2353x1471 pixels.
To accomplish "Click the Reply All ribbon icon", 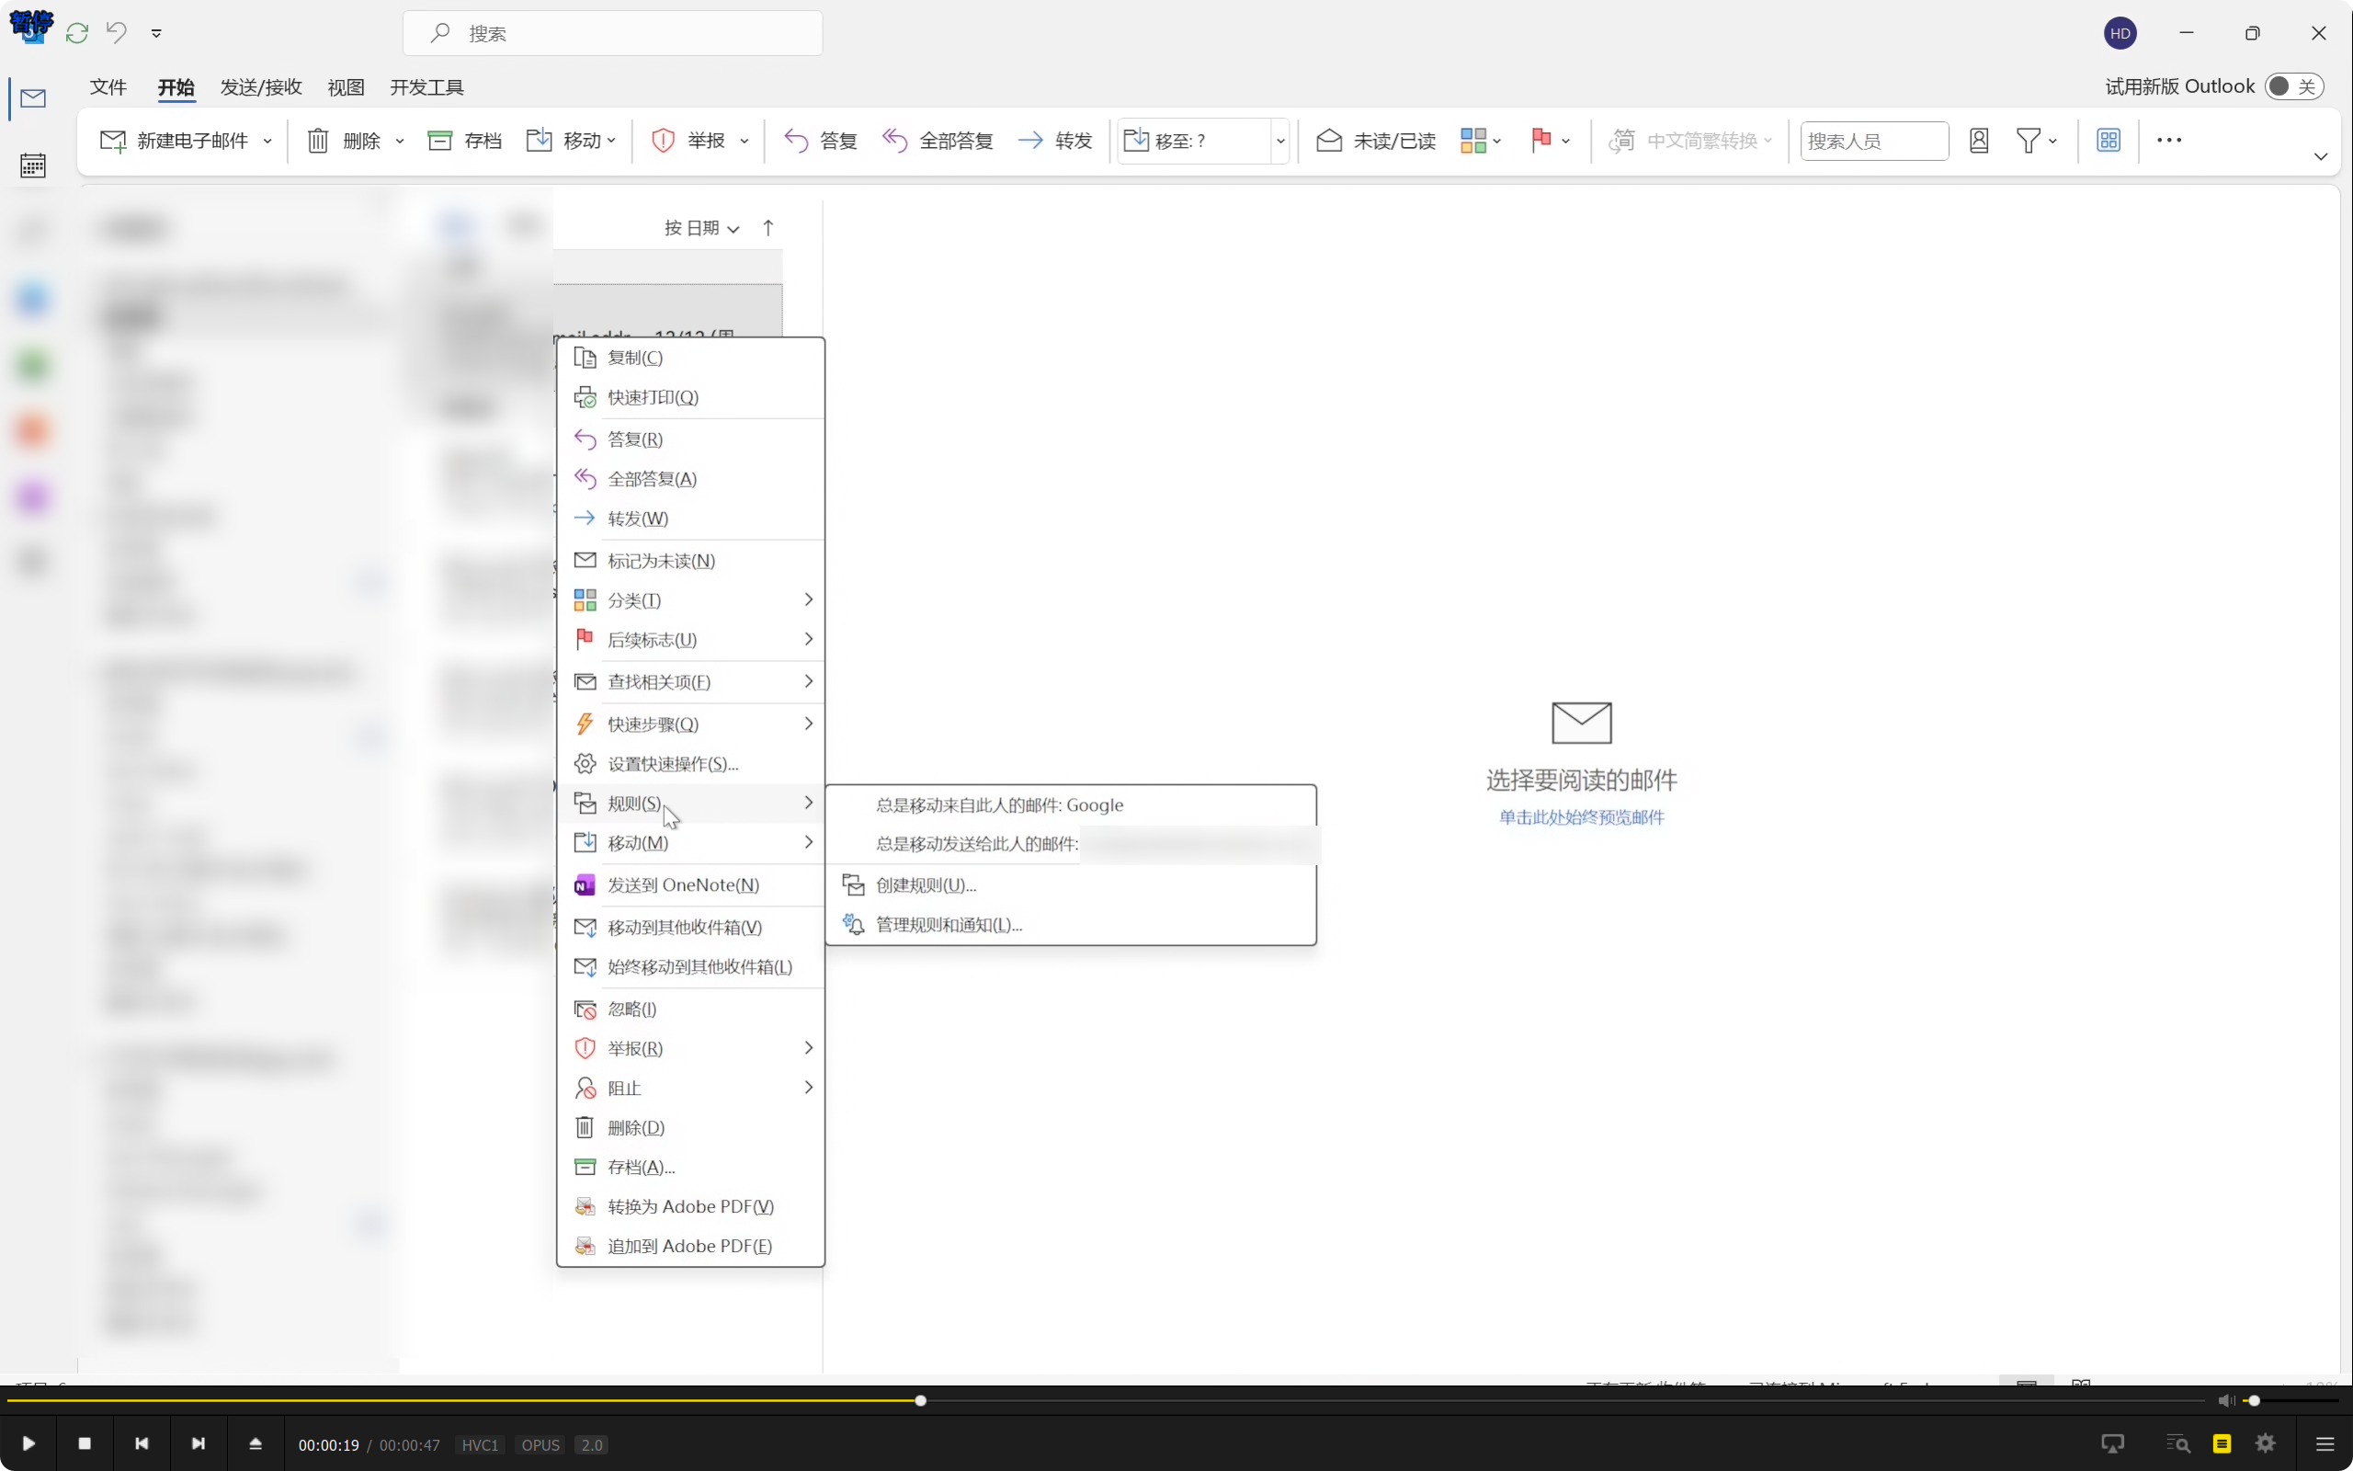I will [x=894, y=140].
